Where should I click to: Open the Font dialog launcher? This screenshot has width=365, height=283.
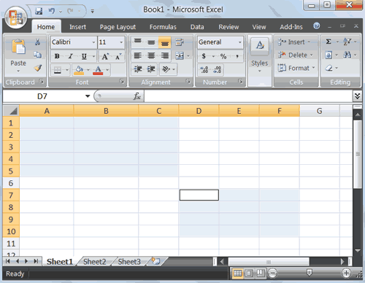tap(122, 82)
